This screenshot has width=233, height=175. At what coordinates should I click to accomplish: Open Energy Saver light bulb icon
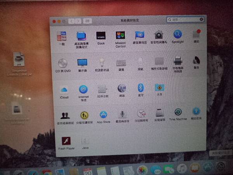click(x=102, y=62)
